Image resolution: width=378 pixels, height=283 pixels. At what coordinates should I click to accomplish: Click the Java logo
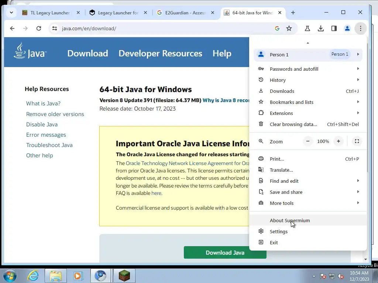30,51
